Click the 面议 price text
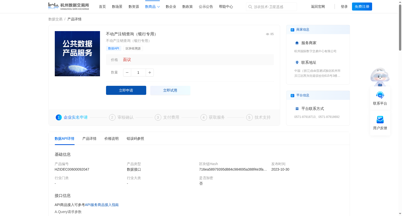Viewport: 402px width, 216px height. tap(127, 60)
